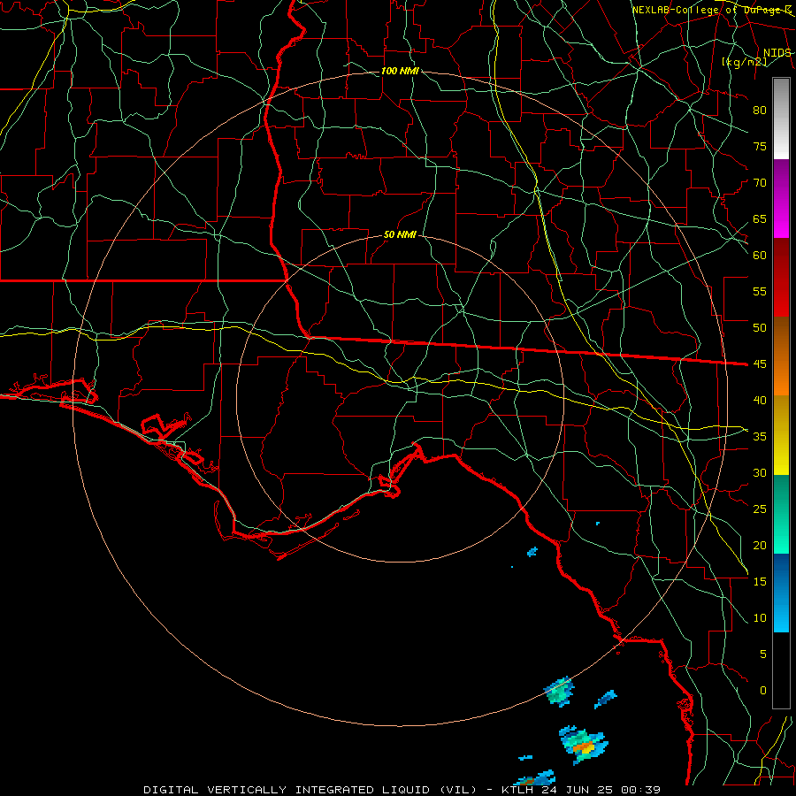Viewport: 796px width, 796px height.
Task: Click the '60' value on the scale
Action: (760, 256)
